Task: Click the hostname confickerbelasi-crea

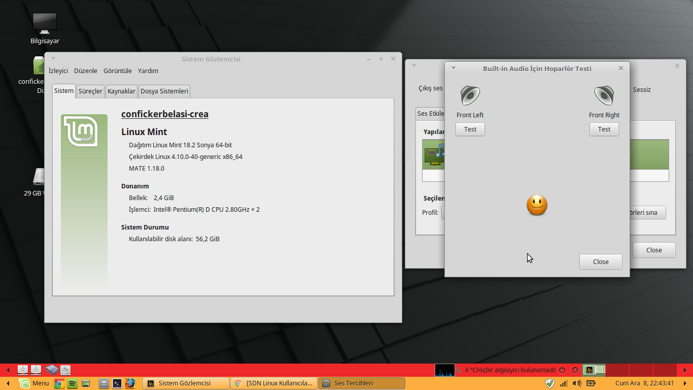Action: 165,114
